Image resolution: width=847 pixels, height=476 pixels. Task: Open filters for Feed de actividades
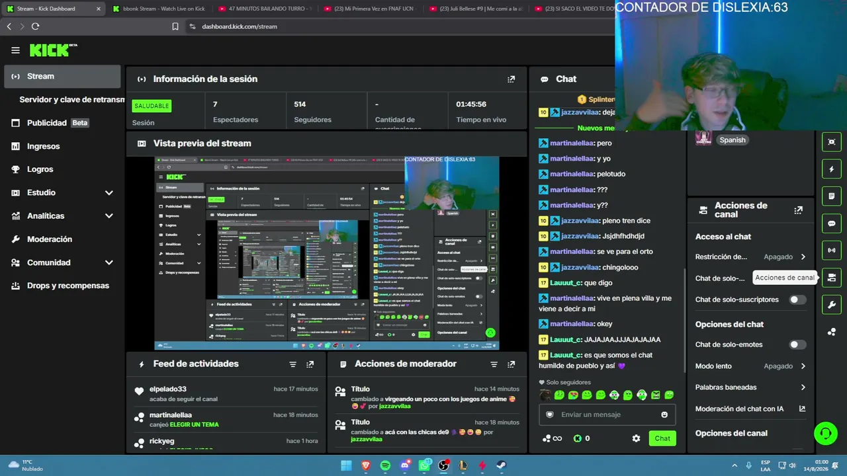tap(292, 364)
